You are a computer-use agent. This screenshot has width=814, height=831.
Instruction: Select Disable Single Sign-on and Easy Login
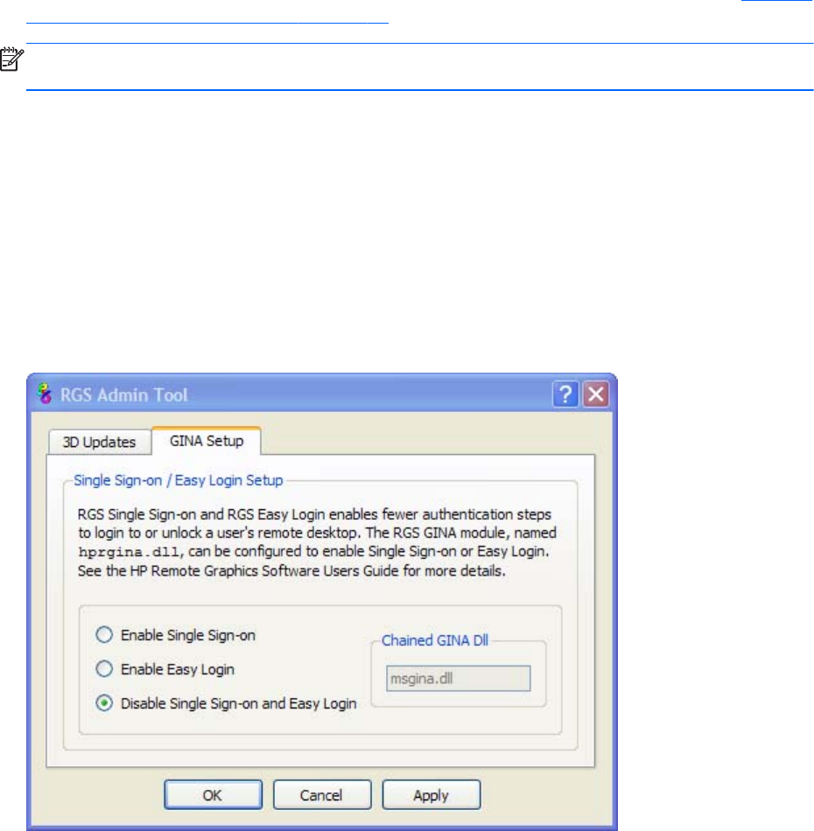coord(104,703)
